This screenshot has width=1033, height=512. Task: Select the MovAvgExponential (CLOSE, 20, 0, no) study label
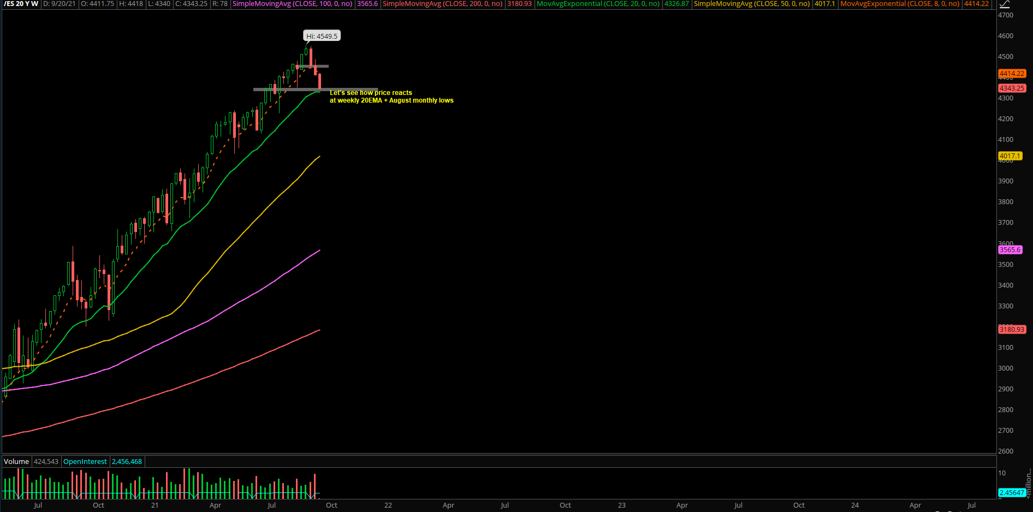click(598, 4)
